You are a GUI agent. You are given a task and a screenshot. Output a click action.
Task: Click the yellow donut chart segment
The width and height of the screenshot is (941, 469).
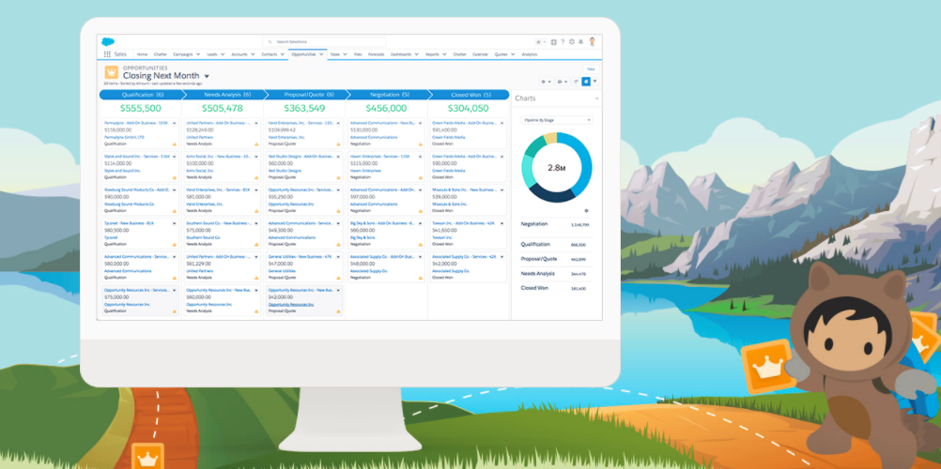[549, 139]
